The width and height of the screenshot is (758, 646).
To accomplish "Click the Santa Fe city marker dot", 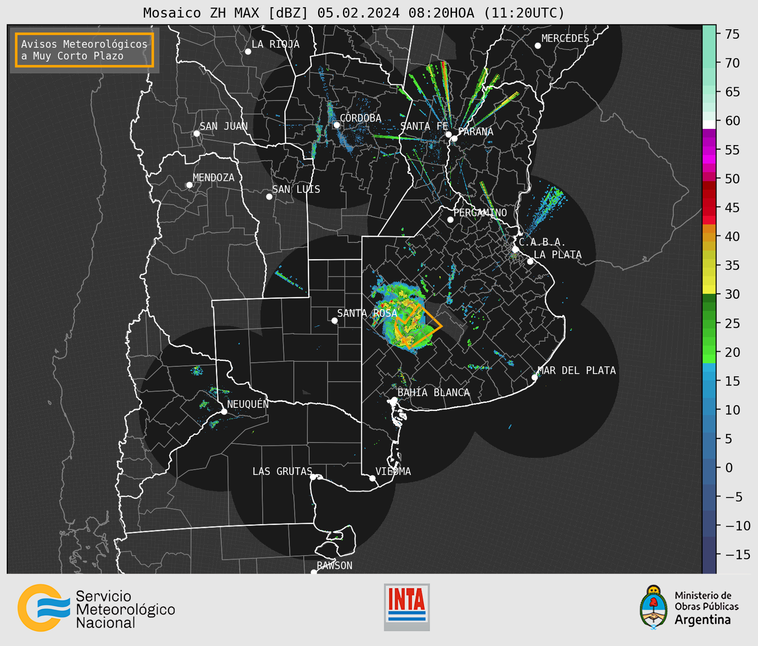I will (x=448, y=134).
